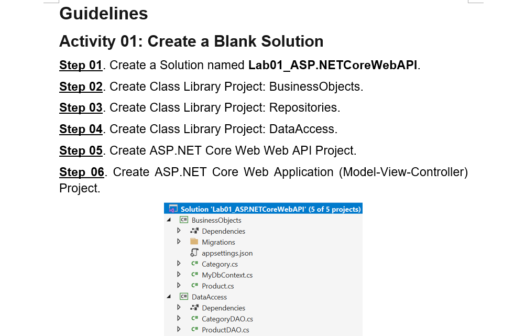This screenshot has height=336, width=525.
Task: Select the BusinessObjects project label
Action: click(x=216, y=221)
